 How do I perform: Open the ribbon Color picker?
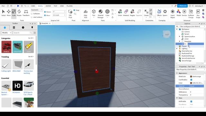pyautogui.click(x=107, y=12)
